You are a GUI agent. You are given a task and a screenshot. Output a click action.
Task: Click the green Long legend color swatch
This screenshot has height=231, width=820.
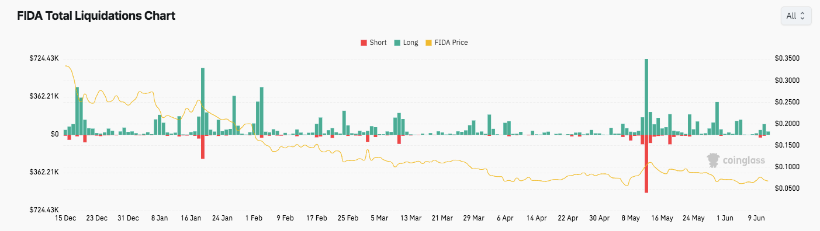coord(397,43)
